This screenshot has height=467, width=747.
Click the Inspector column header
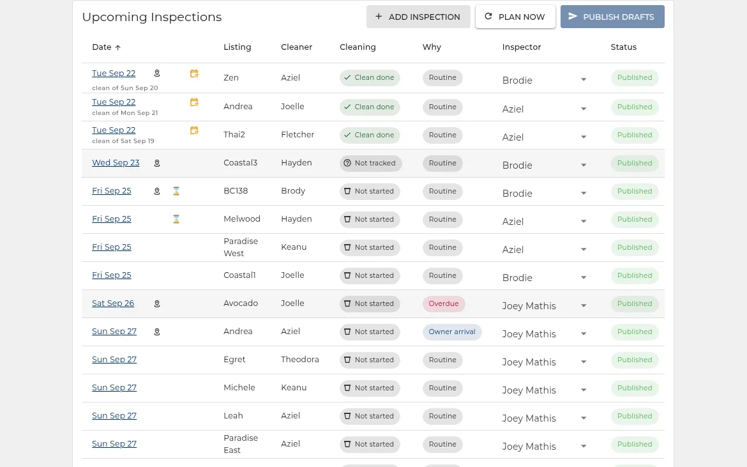(522, 47)
